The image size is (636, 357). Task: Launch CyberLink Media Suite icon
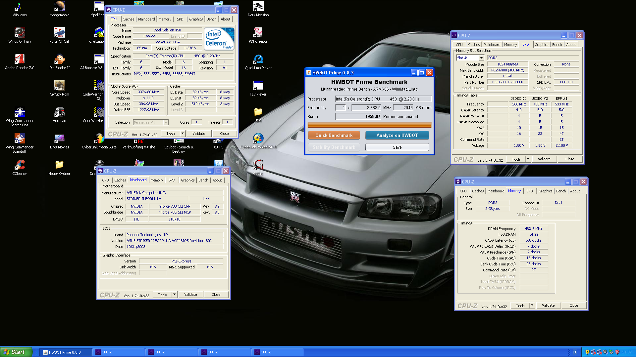click(x=99, y=141)
